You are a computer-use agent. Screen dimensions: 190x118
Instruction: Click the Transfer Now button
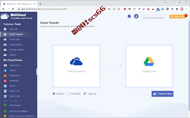click(x=162, y=94)
